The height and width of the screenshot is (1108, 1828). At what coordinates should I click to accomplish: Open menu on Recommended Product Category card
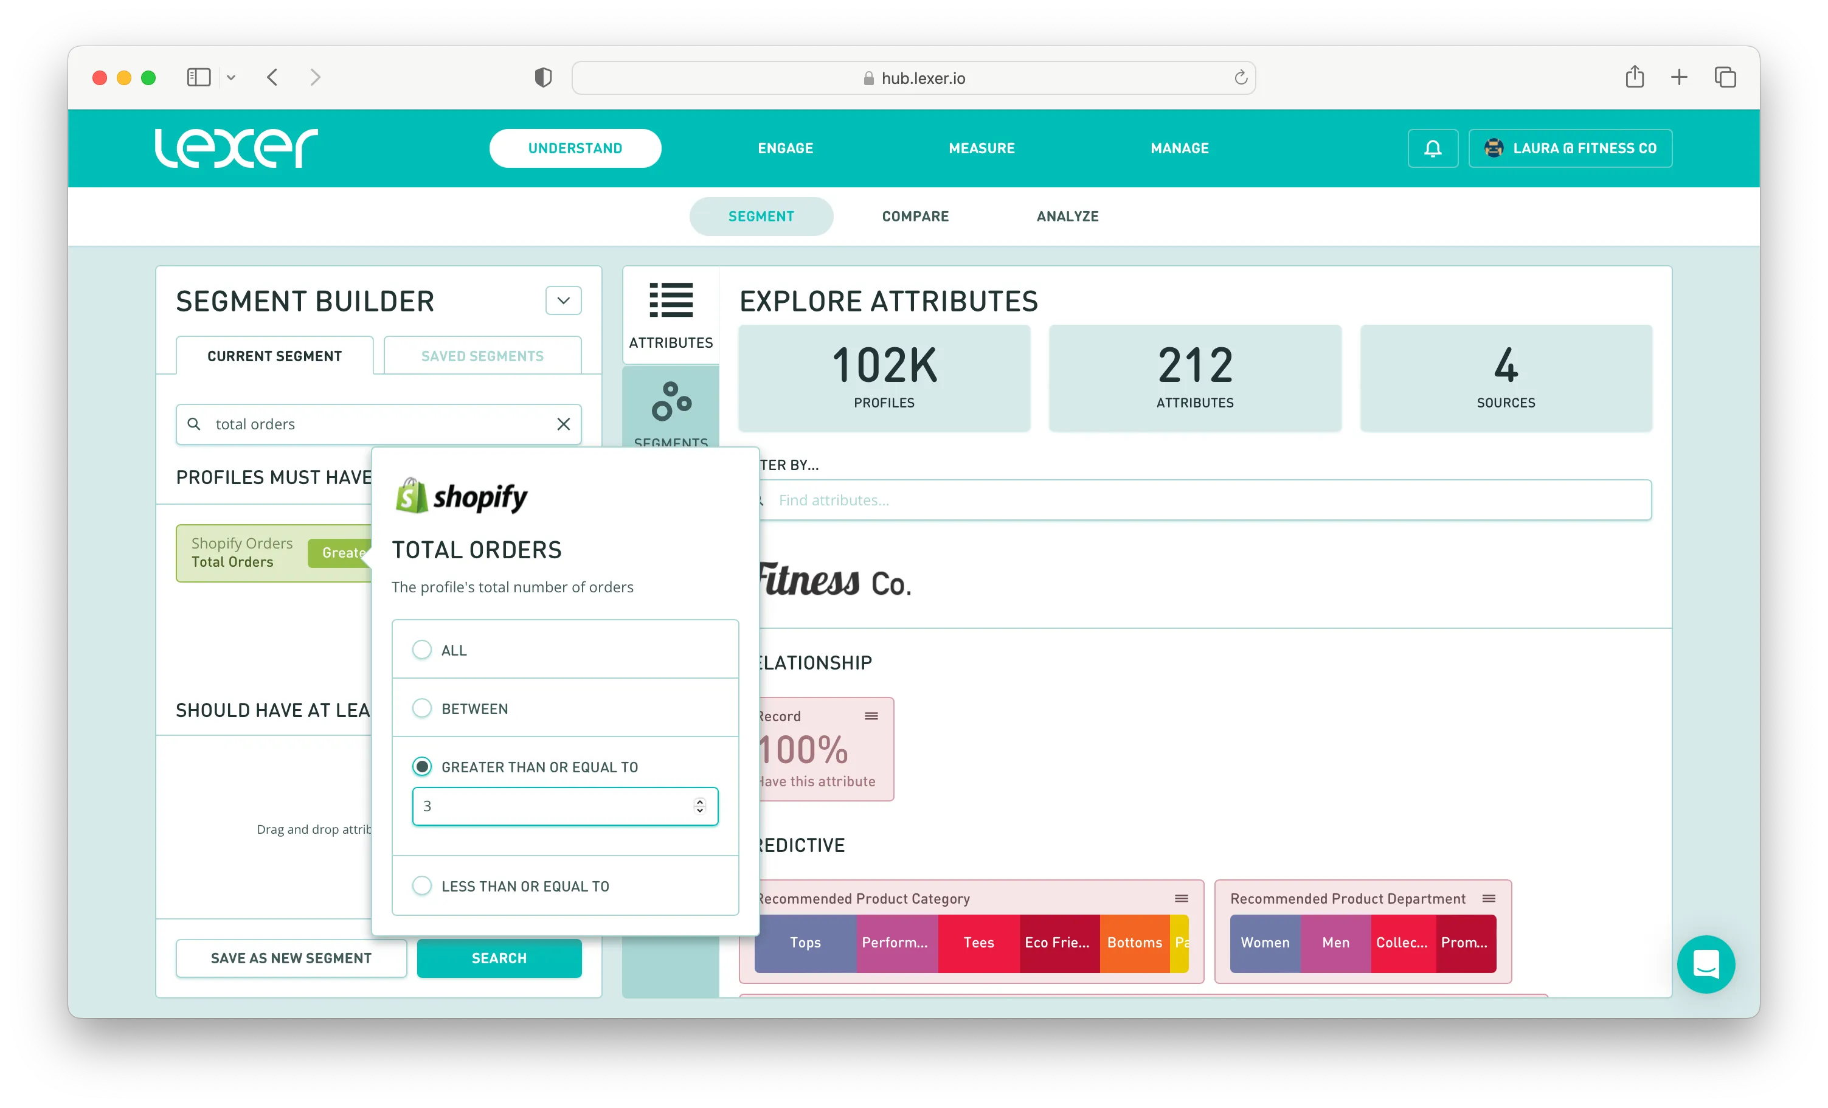pyautogui.click(x=1181, y=899)
